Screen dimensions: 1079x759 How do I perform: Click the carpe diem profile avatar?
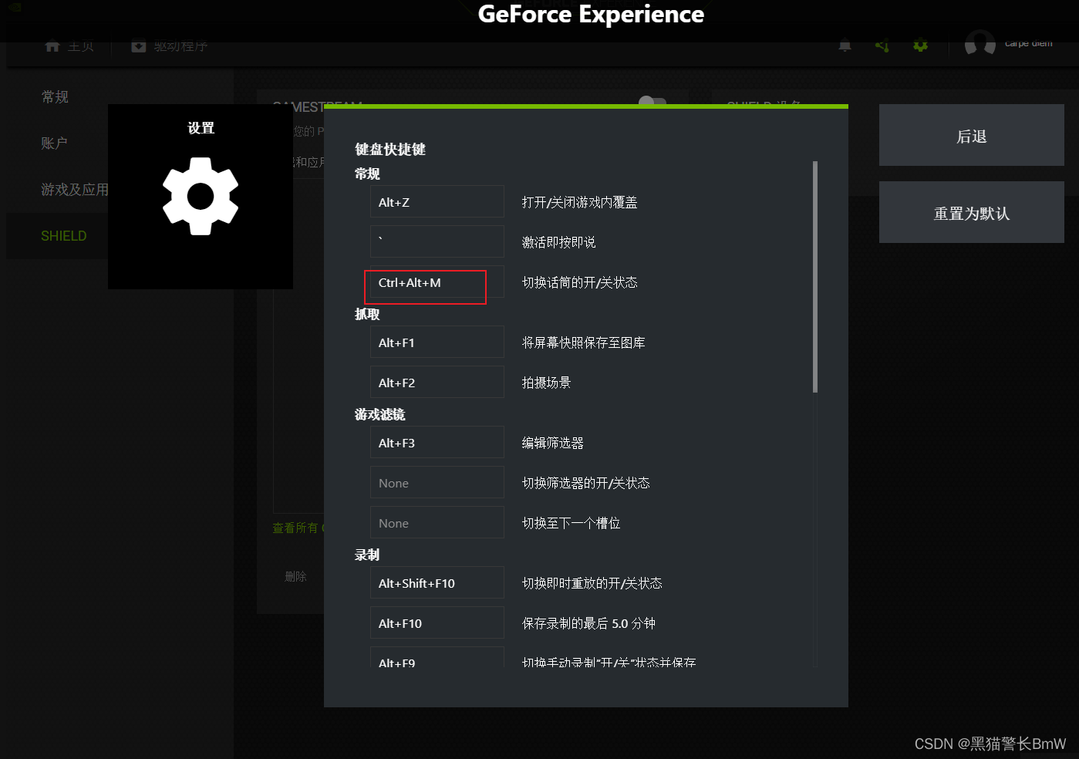pyautogui.click(x=980, y=43)
